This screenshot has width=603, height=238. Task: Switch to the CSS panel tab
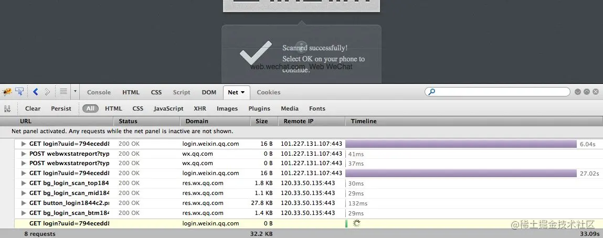pyautogui.click(x=156, y=92)
